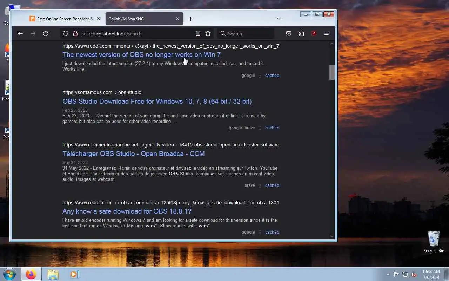Open options dots for commentcamarche result
Viewport: 449px width, 281px height.
[x=260, y=185]
